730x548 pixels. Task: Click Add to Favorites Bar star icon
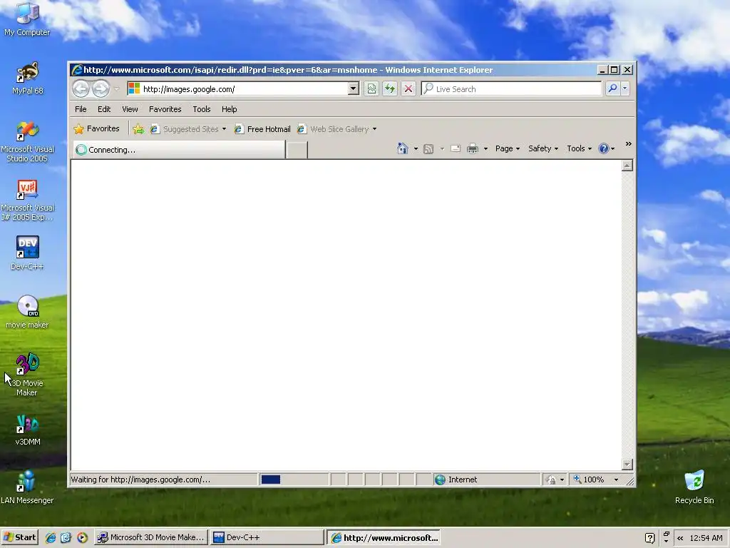tap(138, 129)
